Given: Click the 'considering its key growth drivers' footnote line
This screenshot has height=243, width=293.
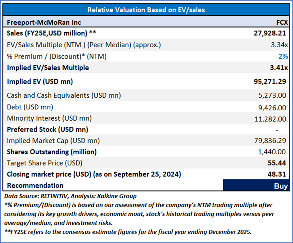Looking at the screenshot, I should [x=139, y=214].
